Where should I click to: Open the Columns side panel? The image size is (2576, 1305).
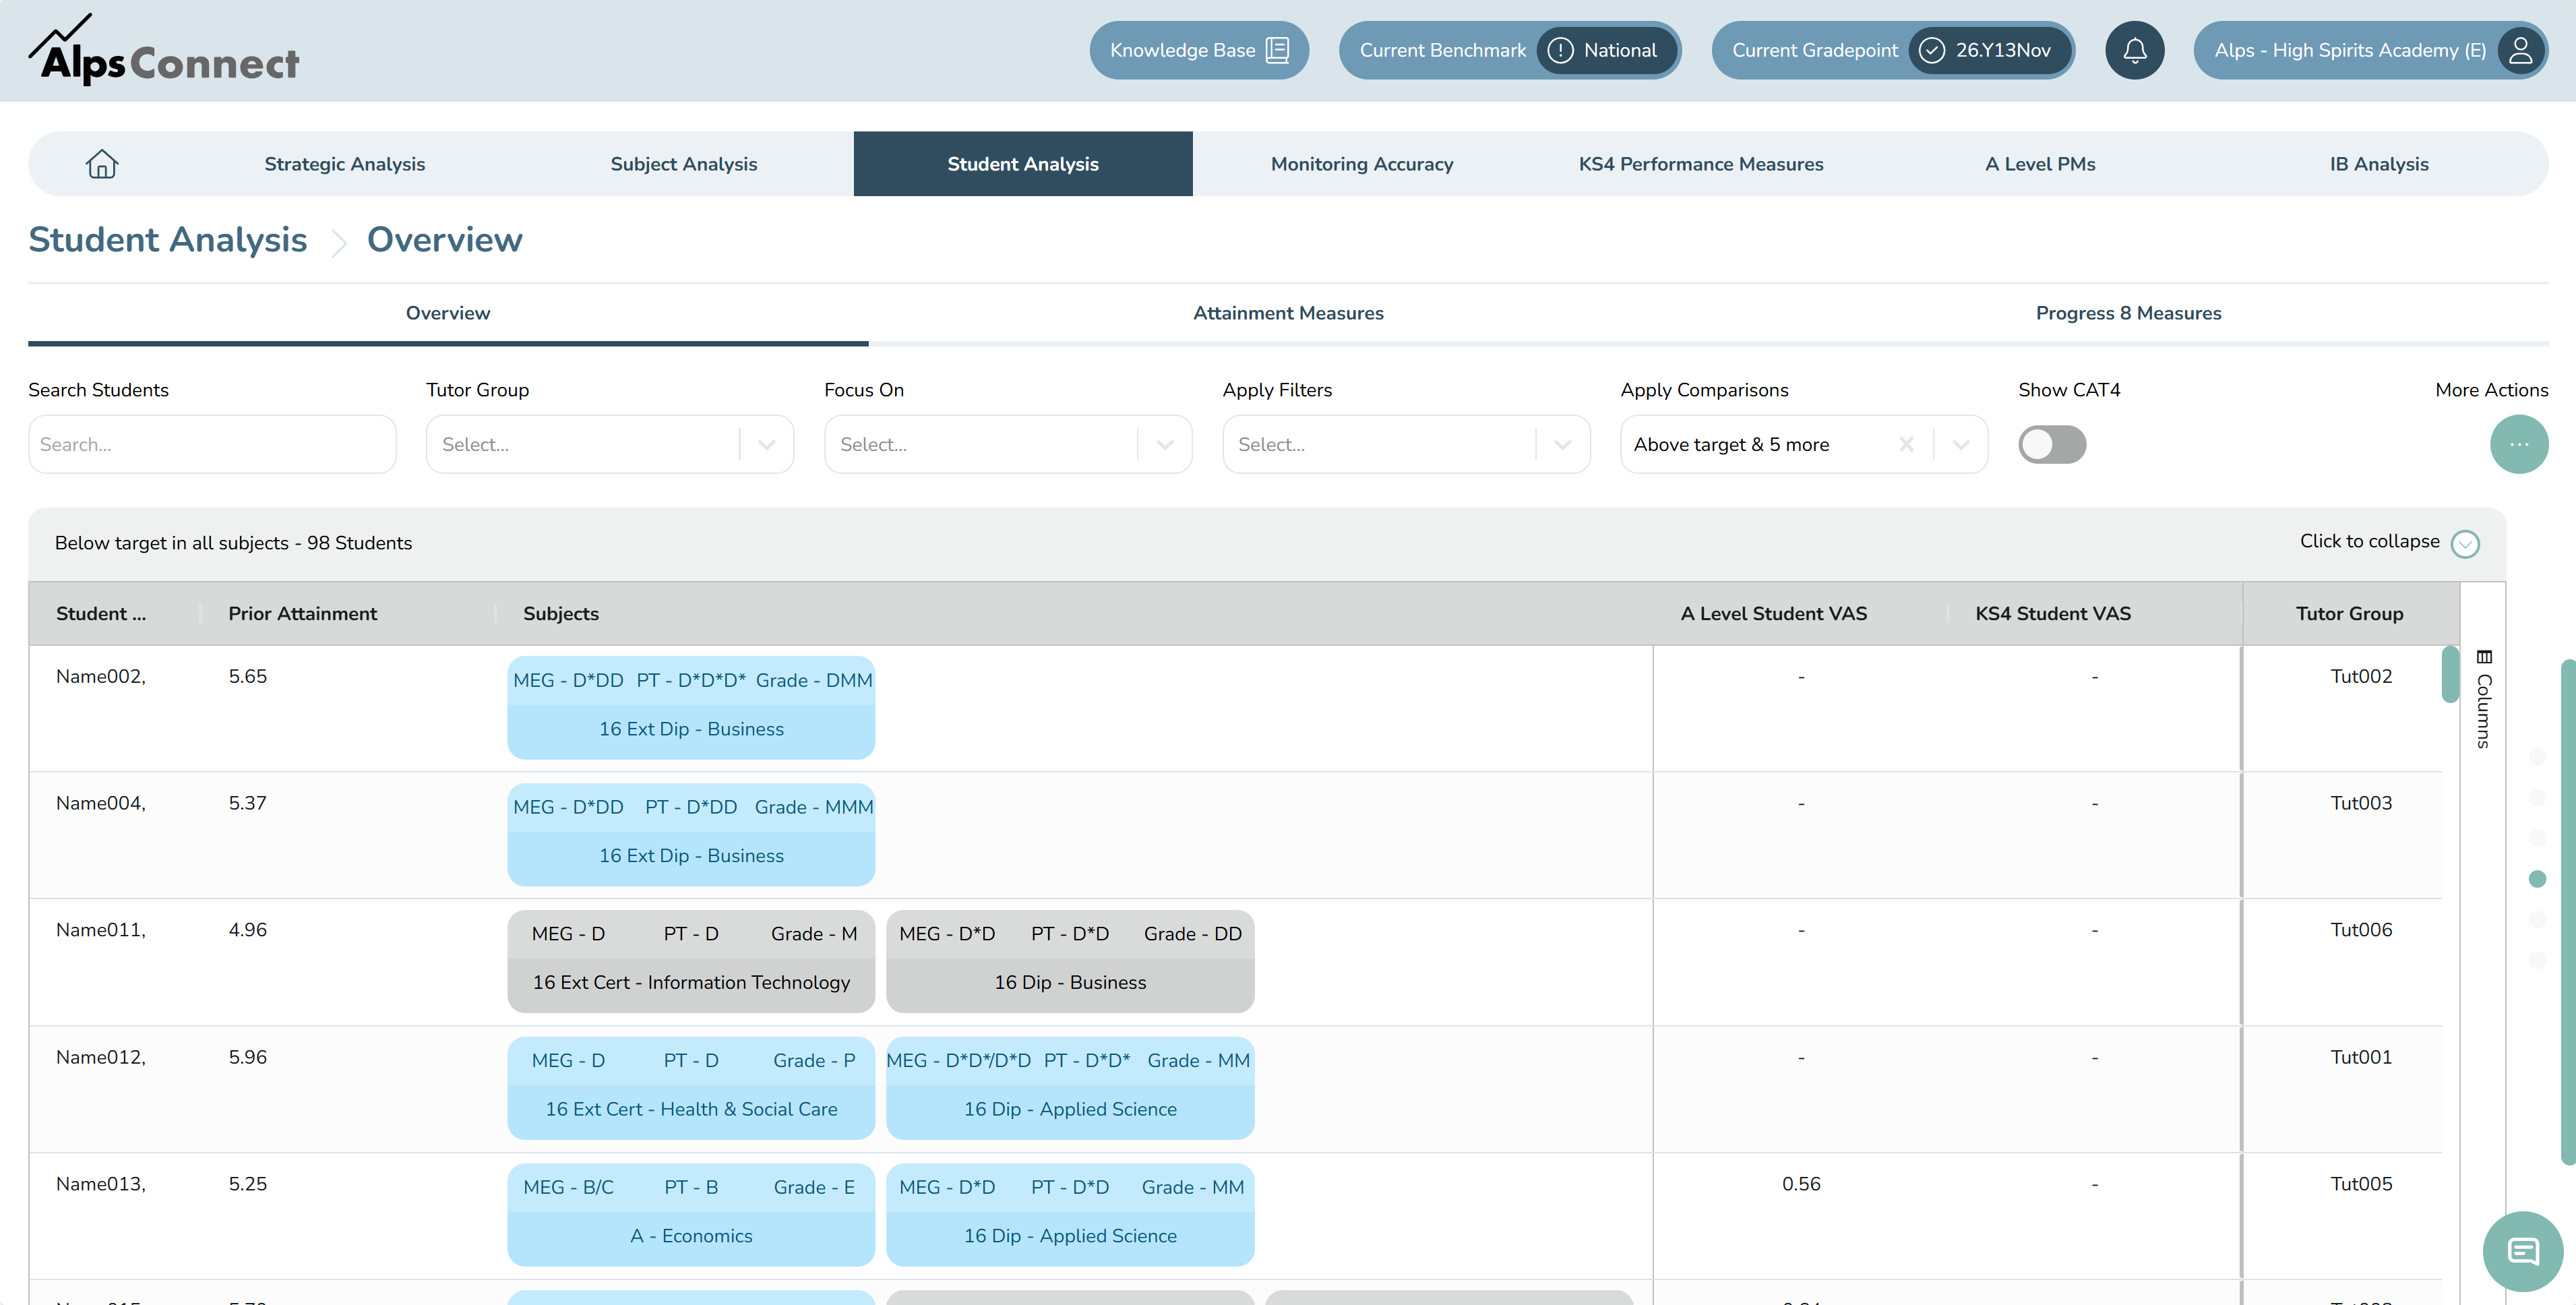coord(2484,699)
